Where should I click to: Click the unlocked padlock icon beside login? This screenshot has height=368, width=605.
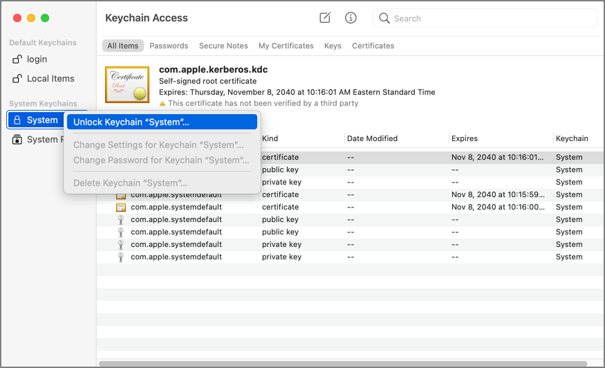tap(17, 59)
